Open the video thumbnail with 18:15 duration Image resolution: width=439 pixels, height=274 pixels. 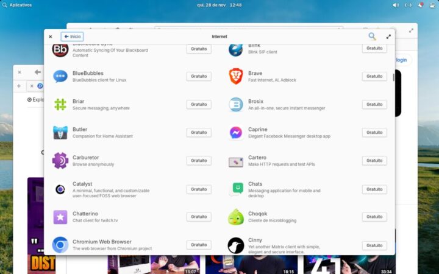(251, 264)
